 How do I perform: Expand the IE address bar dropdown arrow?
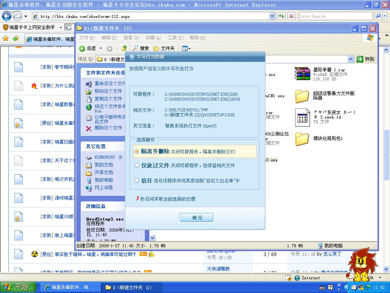pyautogui.click(x=272, y=16)
